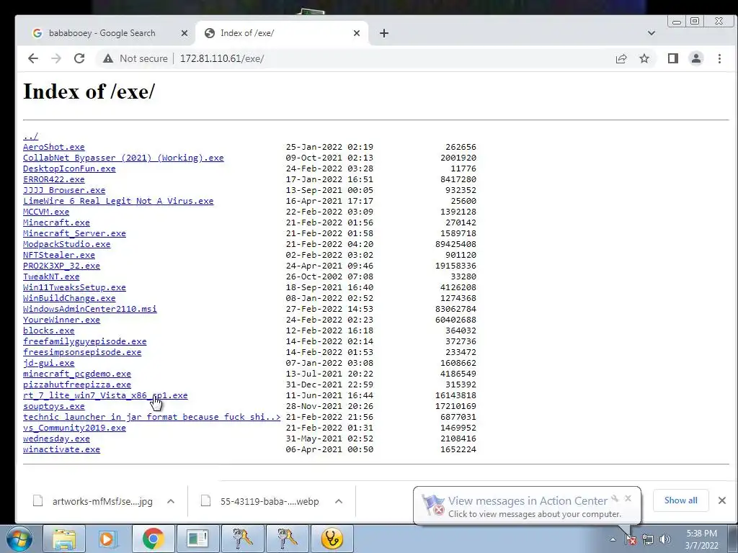
Task: Download AeroShot.exe
Action: pos(53,147)
